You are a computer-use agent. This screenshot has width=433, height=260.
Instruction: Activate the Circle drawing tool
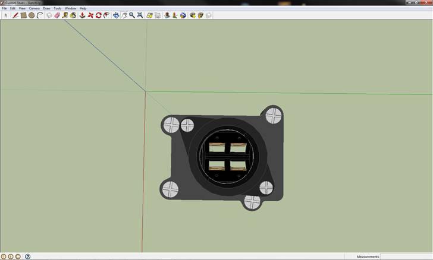[x=32, y=15]
